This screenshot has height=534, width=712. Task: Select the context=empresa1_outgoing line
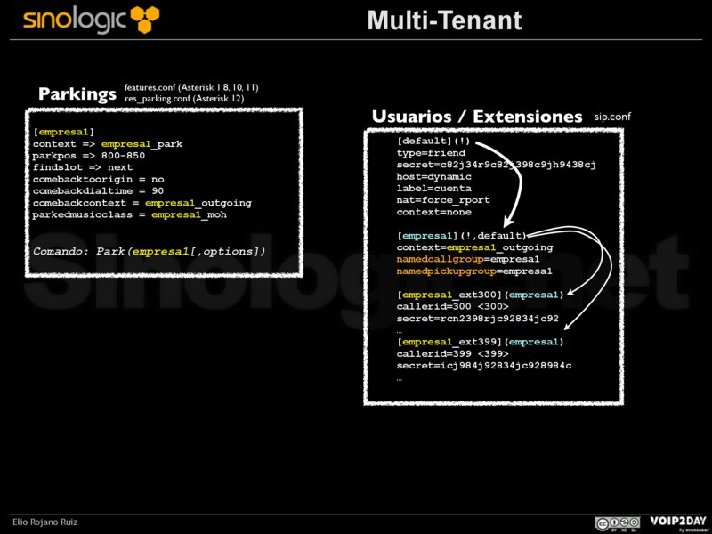pyautogui.click(x=474, y=247)
